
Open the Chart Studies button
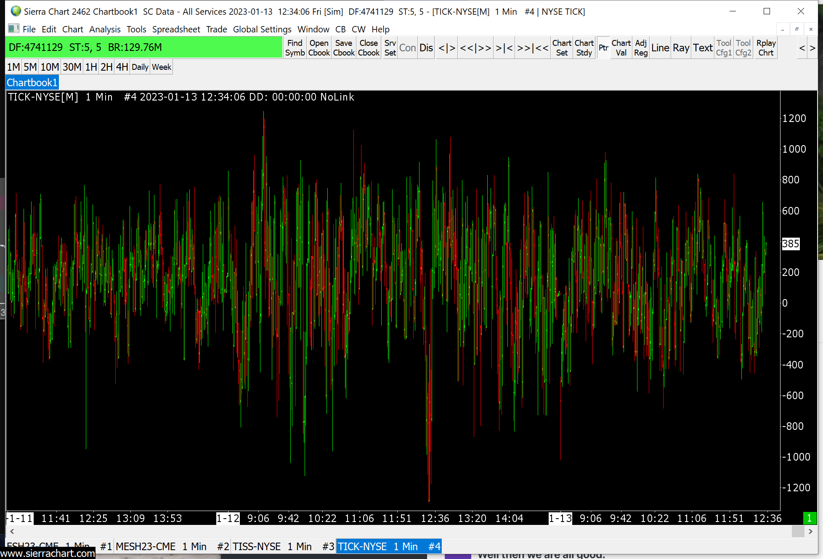584,48
